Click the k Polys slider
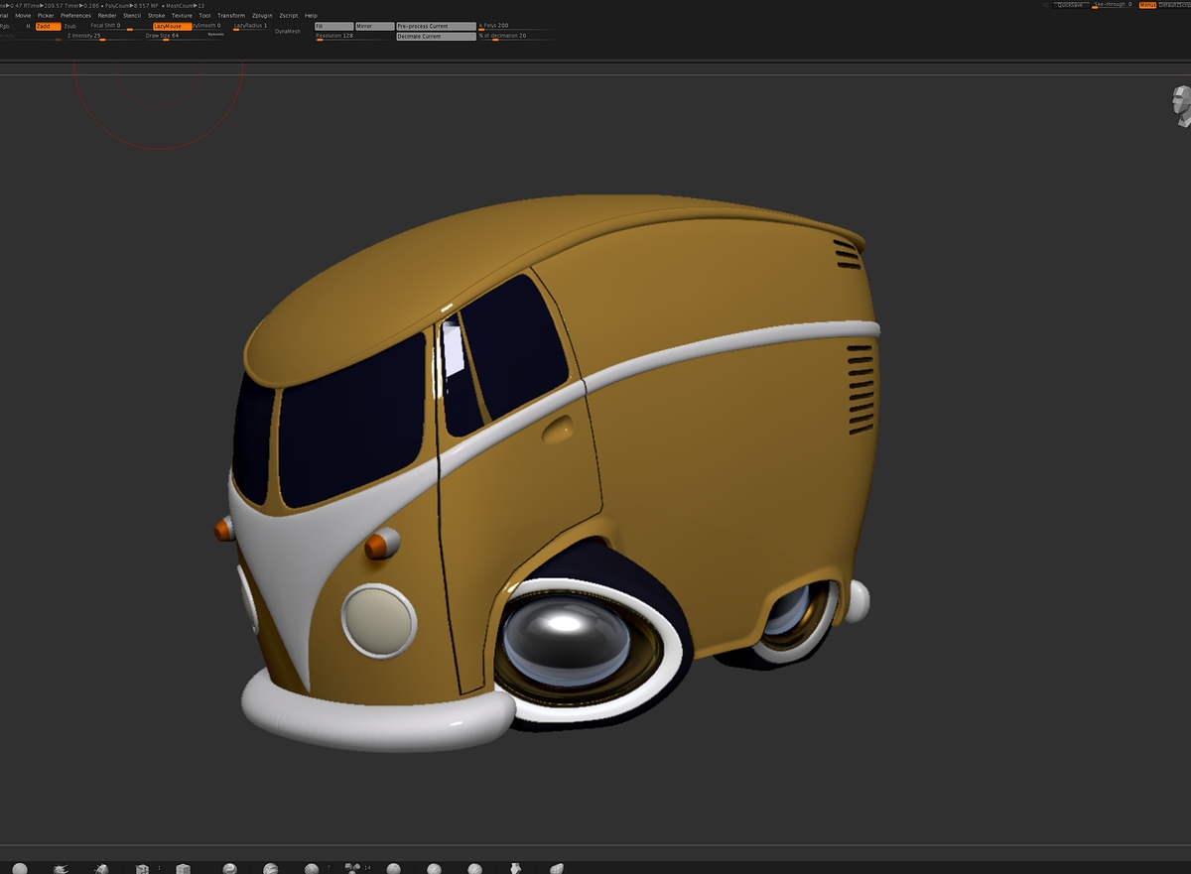The height and width of the screenshot is (874, 1191). [515, 26]
